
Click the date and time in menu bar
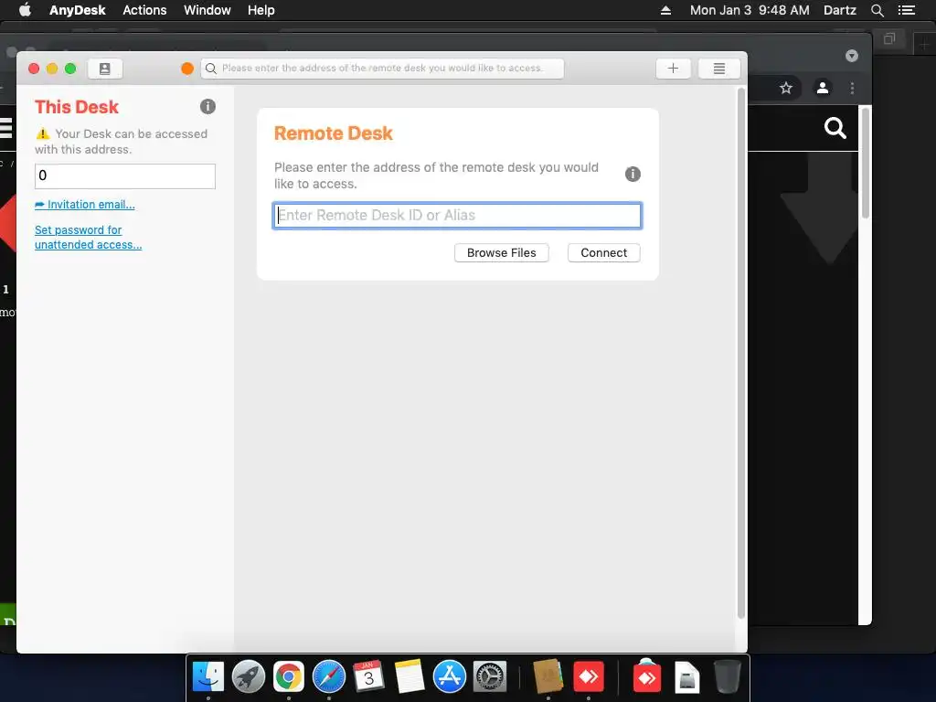(x=750, y=10)
